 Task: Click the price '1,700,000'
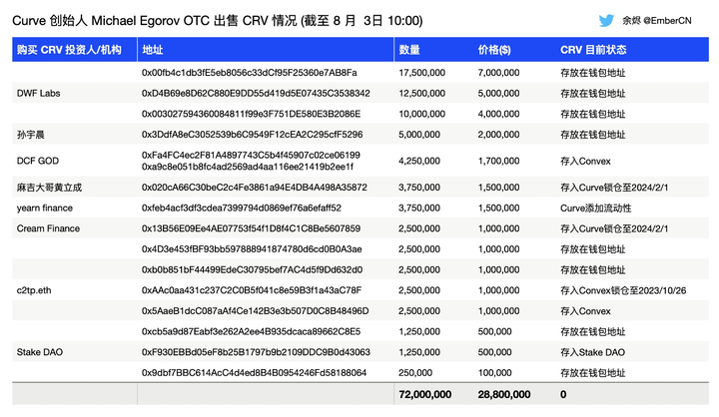(499, 161)
